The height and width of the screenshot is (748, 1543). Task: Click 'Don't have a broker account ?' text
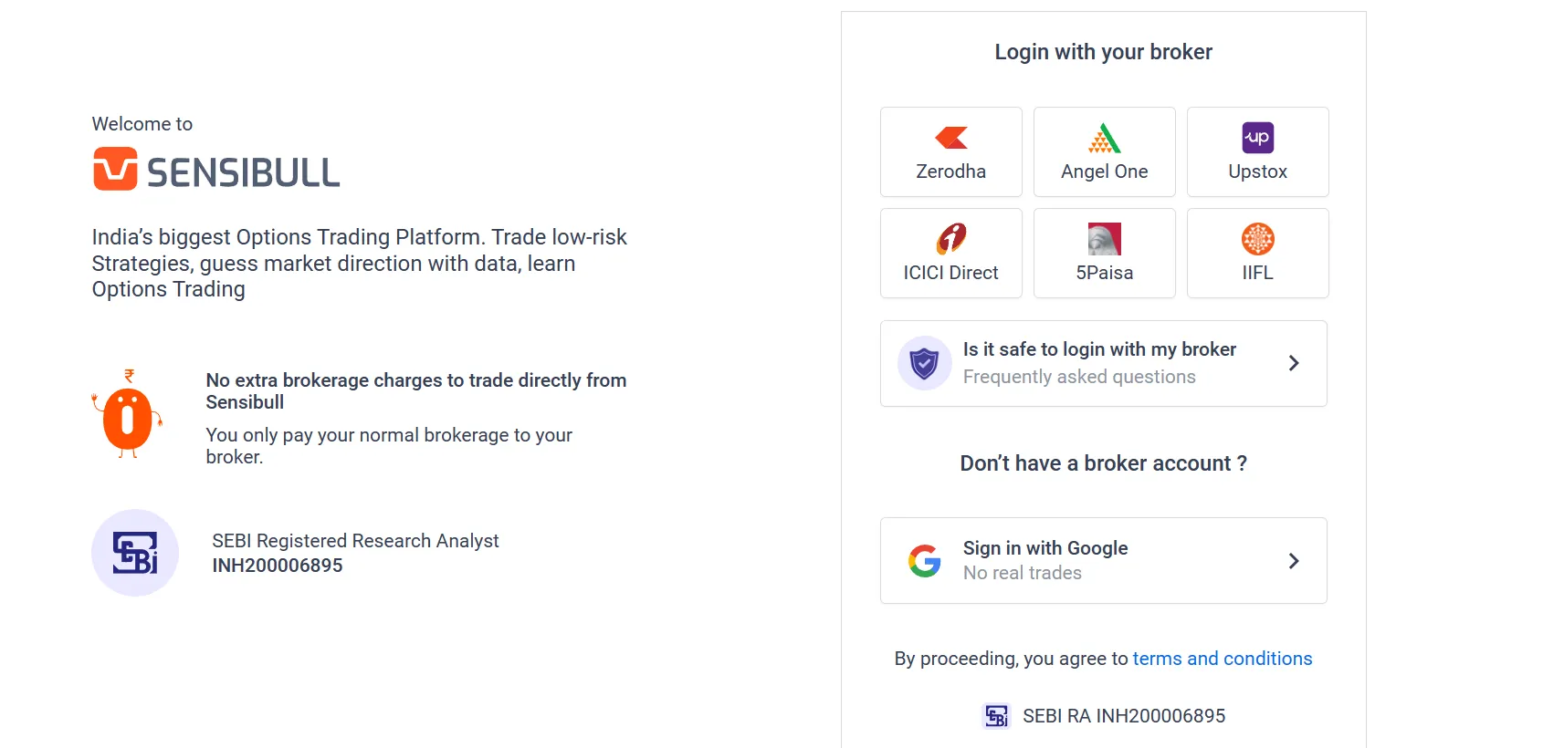[1103, 463]
